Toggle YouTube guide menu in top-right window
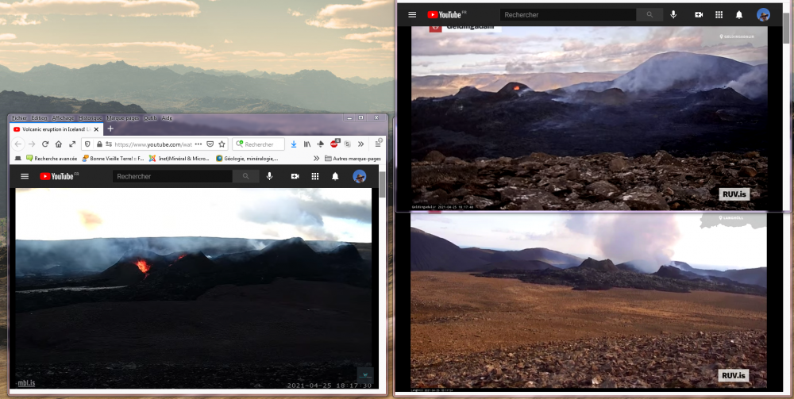794x399 pixels. 412,14
